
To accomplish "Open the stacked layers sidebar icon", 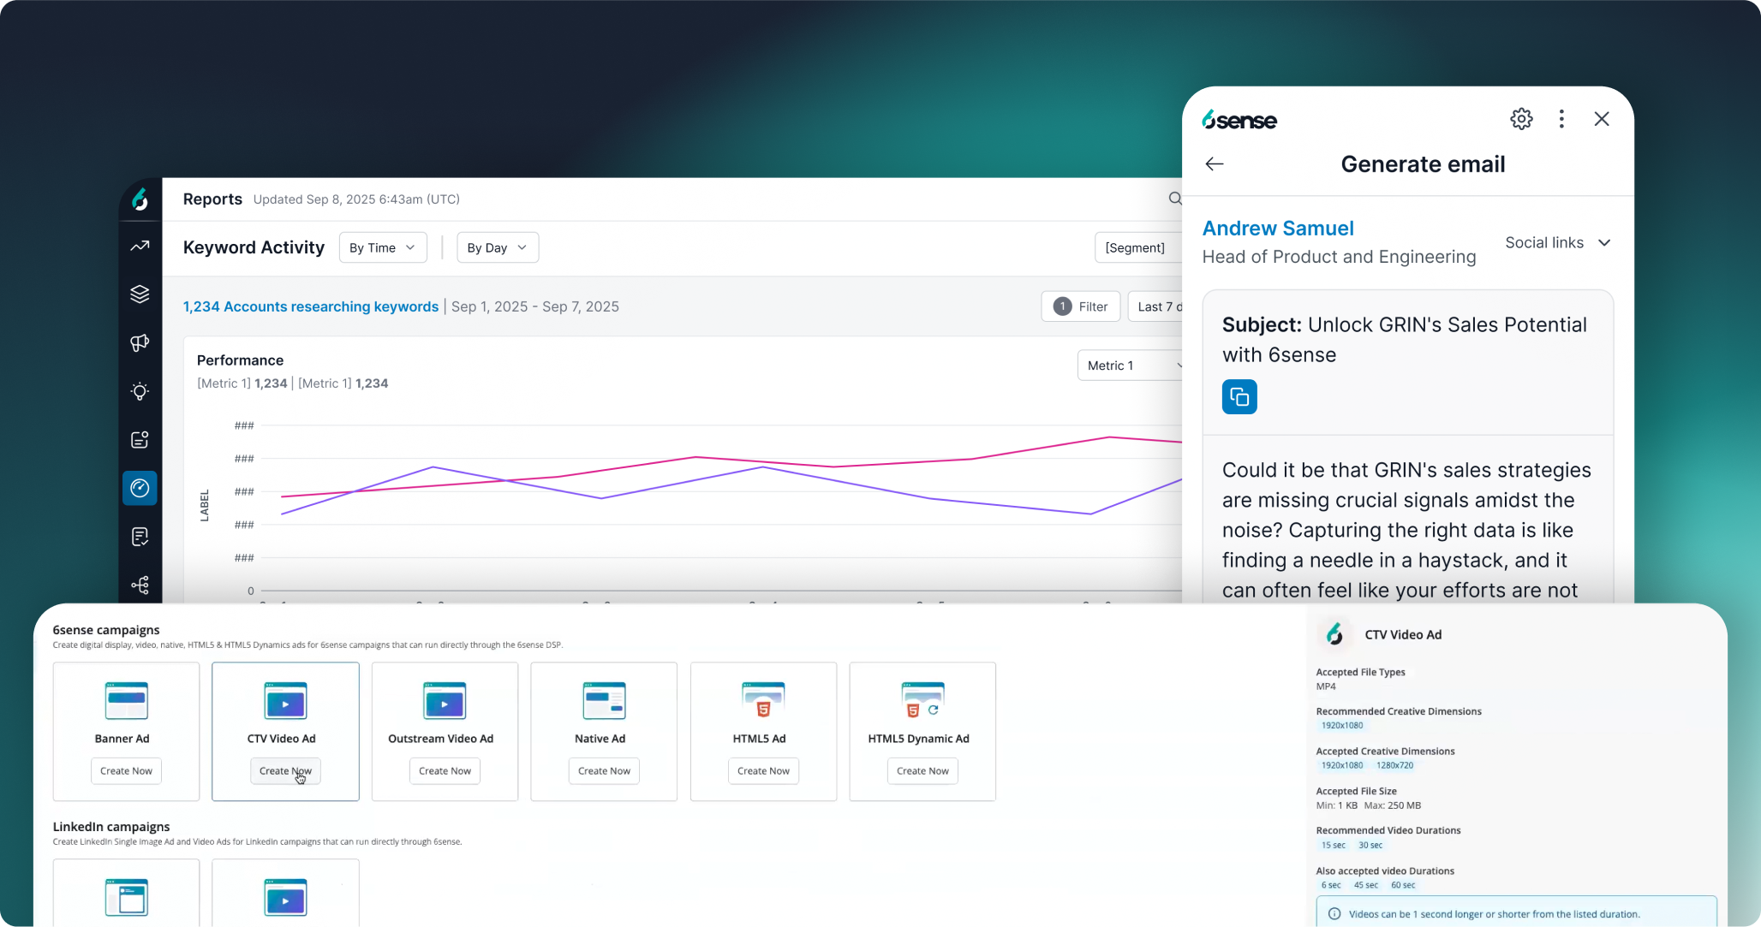I will 140,294.
